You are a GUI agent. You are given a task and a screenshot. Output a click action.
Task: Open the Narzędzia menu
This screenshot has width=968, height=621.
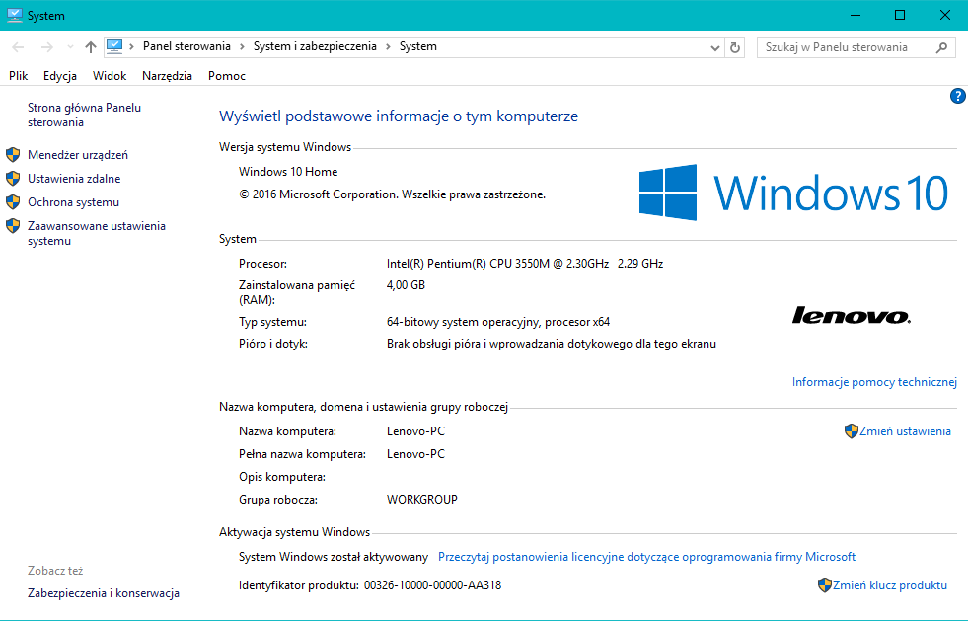pos(167,76)
